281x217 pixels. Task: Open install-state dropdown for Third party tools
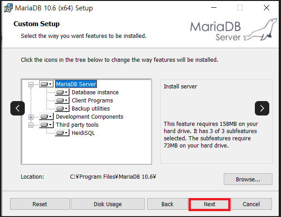(46, 125)
